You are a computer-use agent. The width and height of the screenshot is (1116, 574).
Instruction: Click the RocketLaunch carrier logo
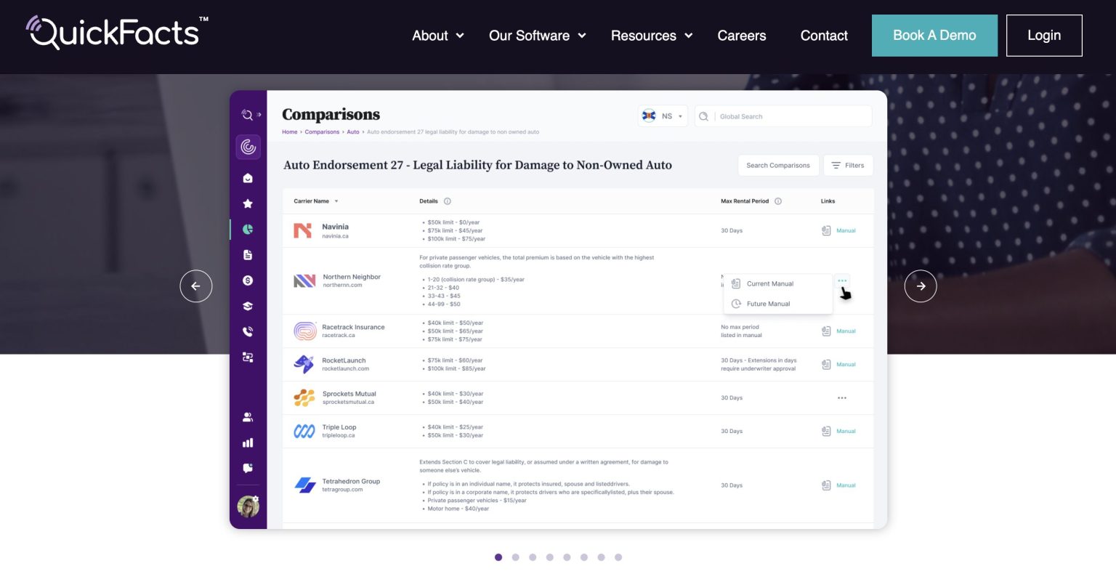(x=304, y=364)
